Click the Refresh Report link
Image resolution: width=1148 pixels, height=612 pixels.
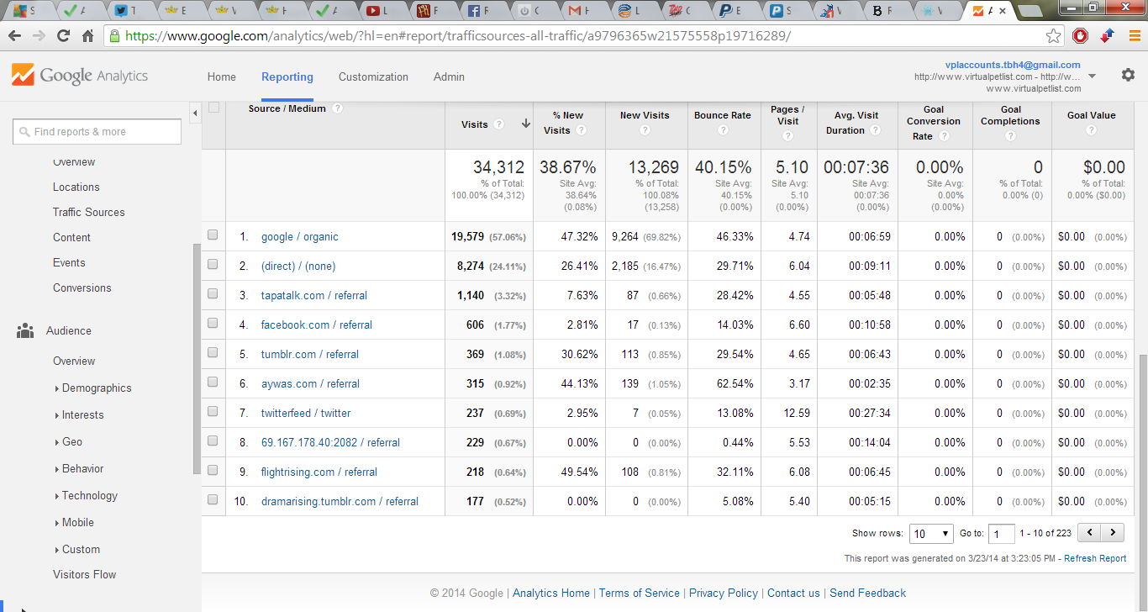(x=1095, y=558)
